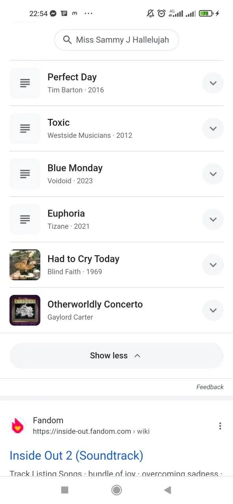The image size is (233, 504).
Task: Collapse list with Show less button
Action: point(116,356)
